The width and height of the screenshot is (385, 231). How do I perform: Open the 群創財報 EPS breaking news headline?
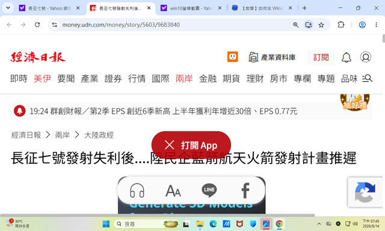coord(164,111)
